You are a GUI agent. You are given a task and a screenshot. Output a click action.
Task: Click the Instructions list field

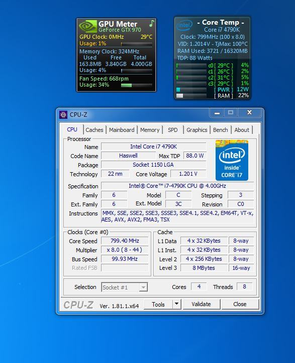[177, 216]
